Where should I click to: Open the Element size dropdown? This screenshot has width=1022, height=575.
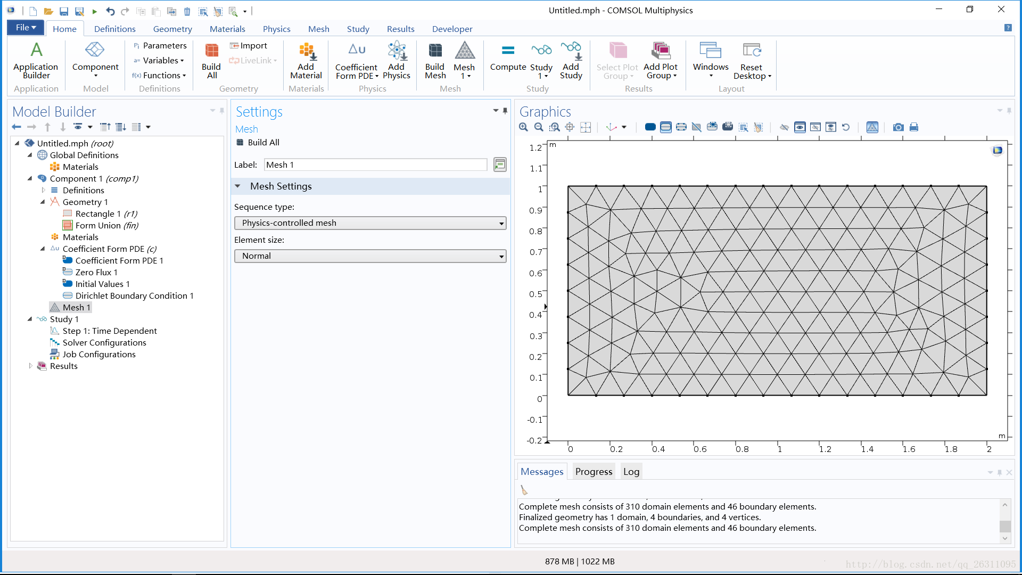370,256
